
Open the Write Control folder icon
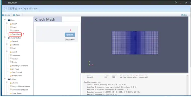(x=11, y=76)
